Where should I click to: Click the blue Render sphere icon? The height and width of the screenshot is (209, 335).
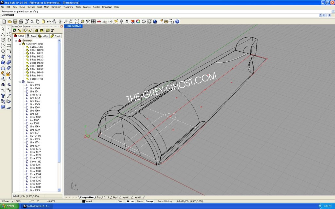pos(155,22)
